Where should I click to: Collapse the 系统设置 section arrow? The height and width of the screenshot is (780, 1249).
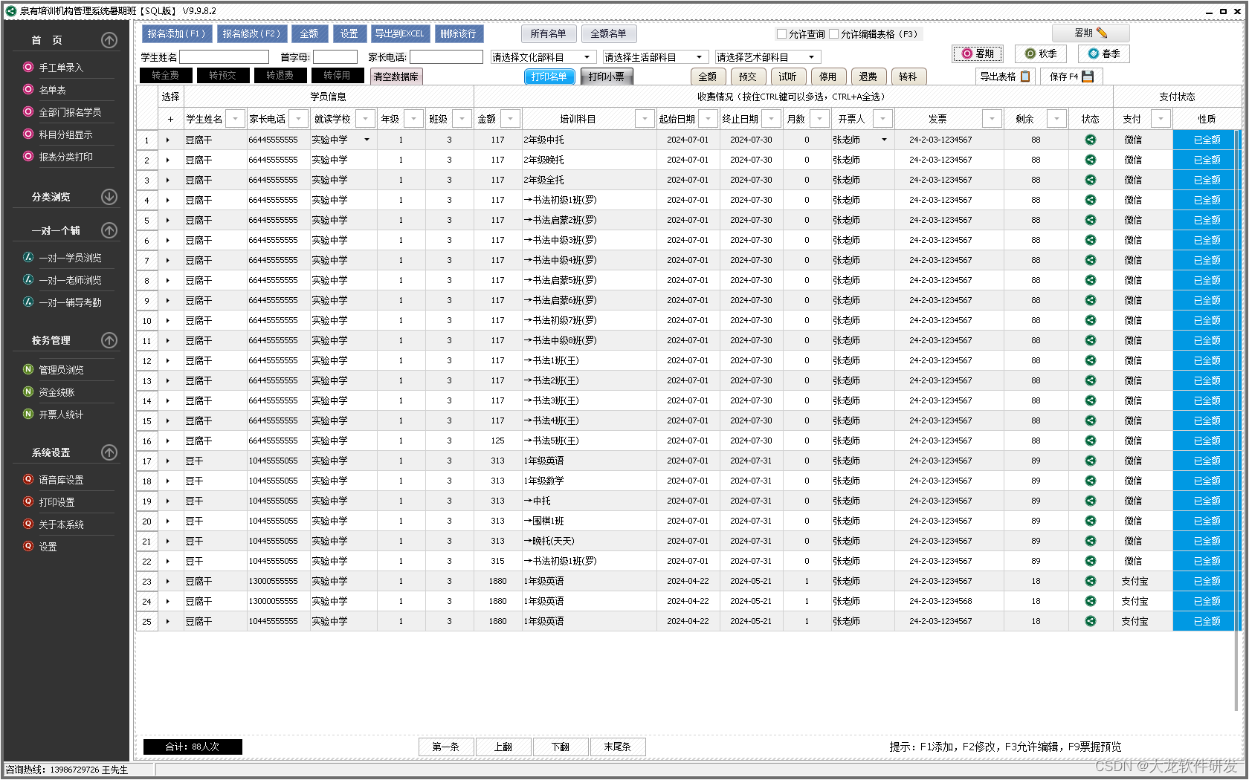pos(109,452)
